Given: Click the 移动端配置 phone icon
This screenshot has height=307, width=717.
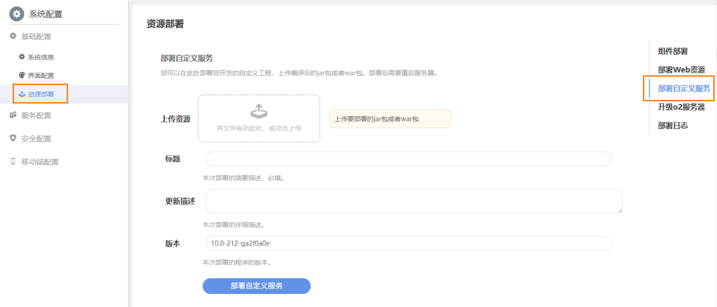Looking at the screenshot, I should [x=13, y=162].
